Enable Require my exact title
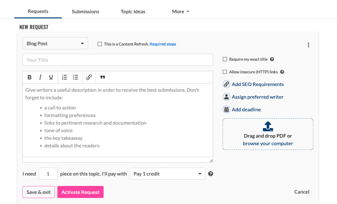Screen dimensions: 337x204 click(225, 59)
